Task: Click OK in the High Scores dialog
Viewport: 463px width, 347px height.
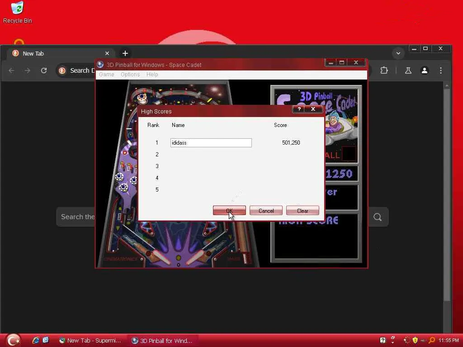Action: coord(229,211)
